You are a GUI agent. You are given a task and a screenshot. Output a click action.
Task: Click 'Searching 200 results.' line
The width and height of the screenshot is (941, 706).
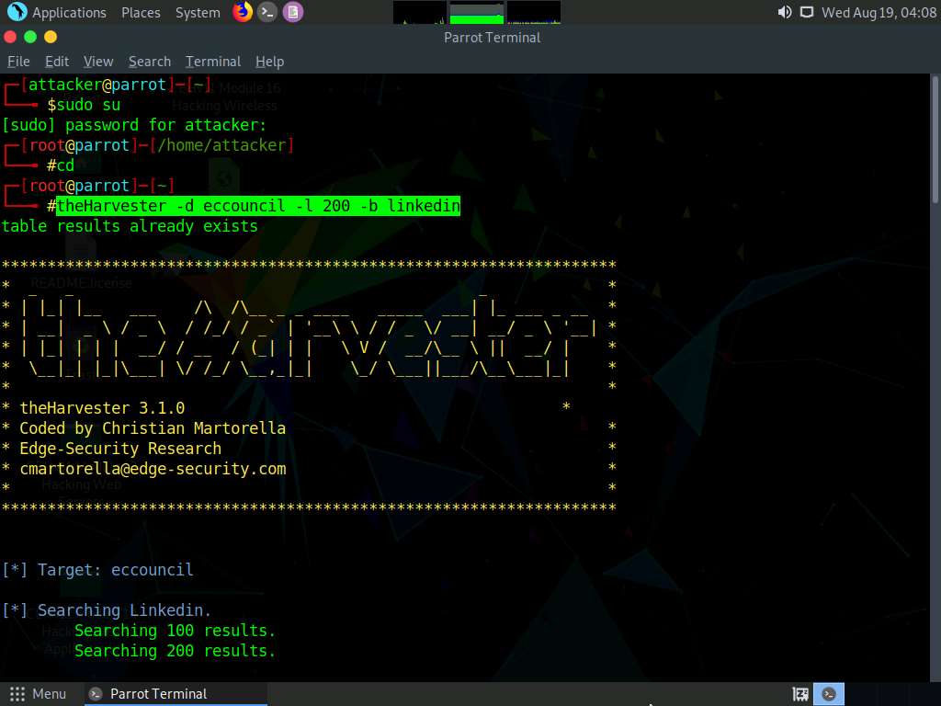pos(175,651)
